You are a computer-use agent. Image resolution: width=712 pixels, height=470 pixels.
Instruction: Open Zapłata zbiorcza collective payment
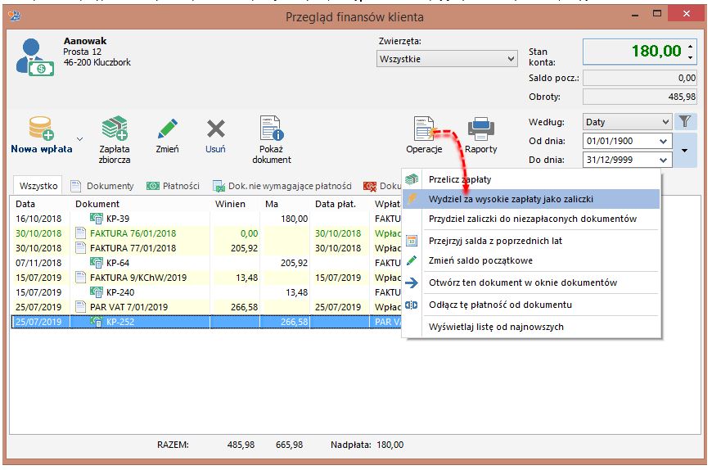[115, 139]
